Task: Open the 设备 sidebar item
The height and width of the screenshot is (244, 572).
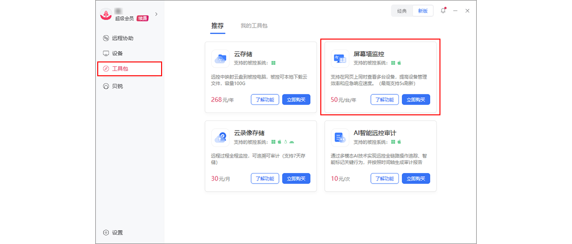Action: point(130,53)
